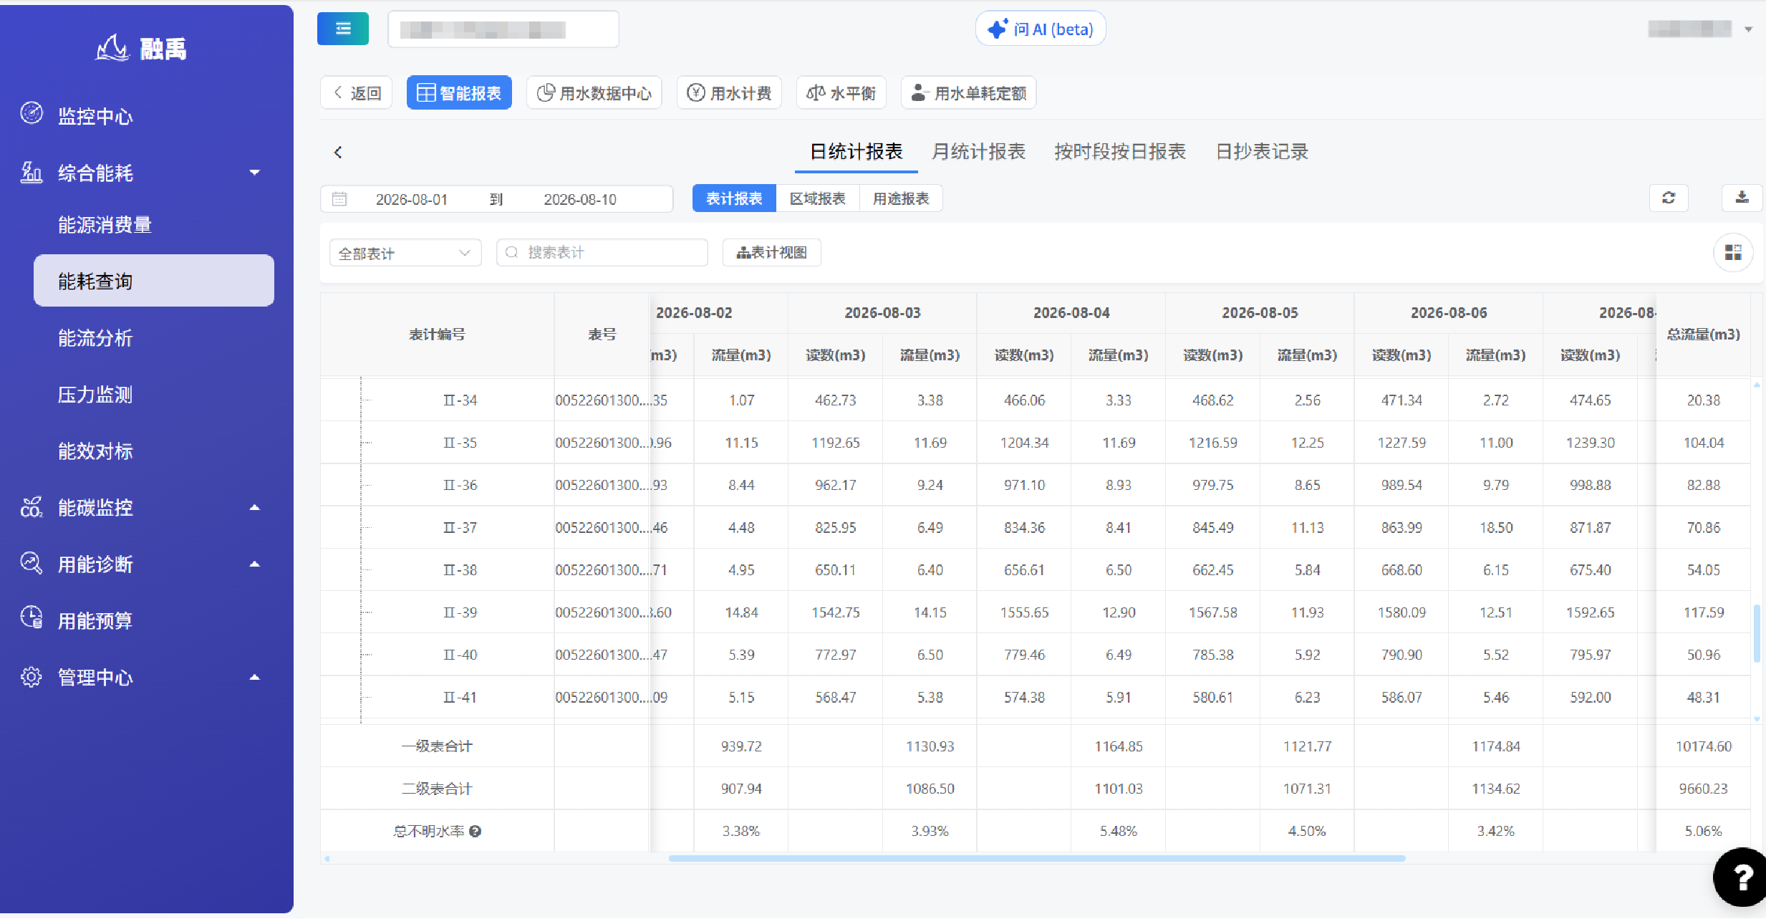
Task: Select 区域报表 report type
Action: tap(817, 198)
